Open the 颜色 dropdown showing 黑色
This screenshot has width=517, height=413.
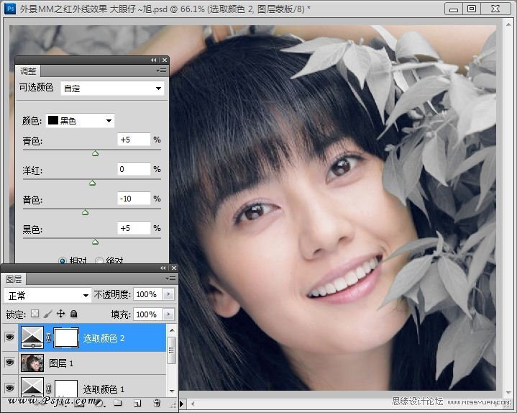click(x=81, y=120)
